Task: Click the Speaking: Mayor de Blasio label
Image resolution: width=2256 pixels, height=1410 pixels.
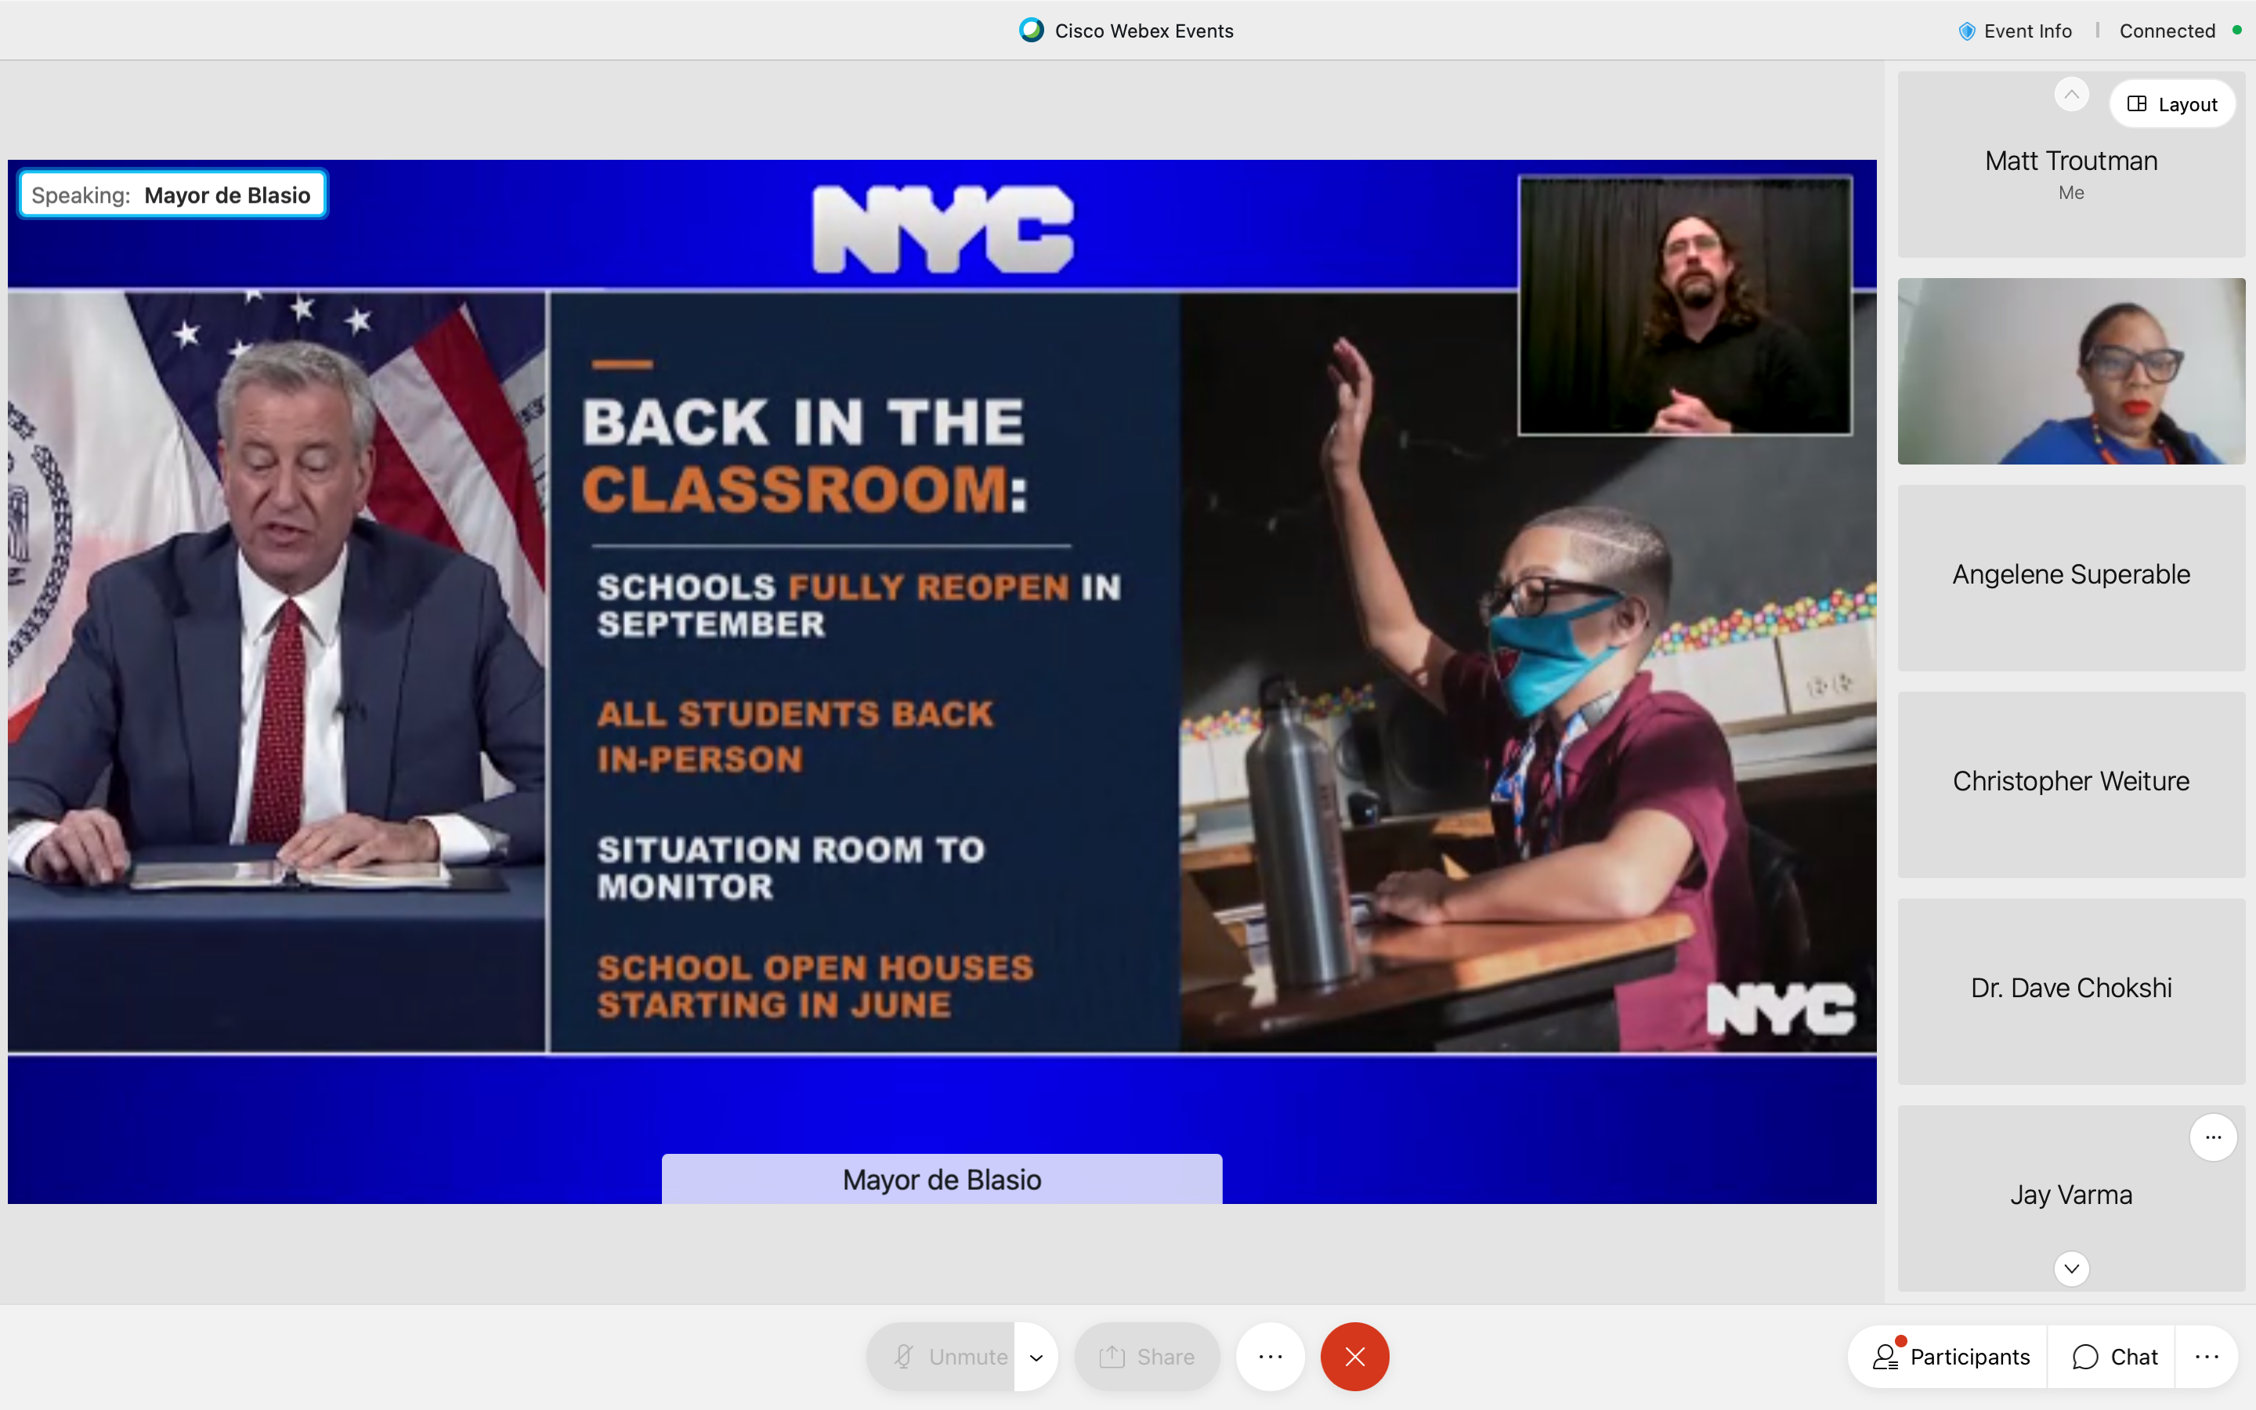Action: pos(172,195)
